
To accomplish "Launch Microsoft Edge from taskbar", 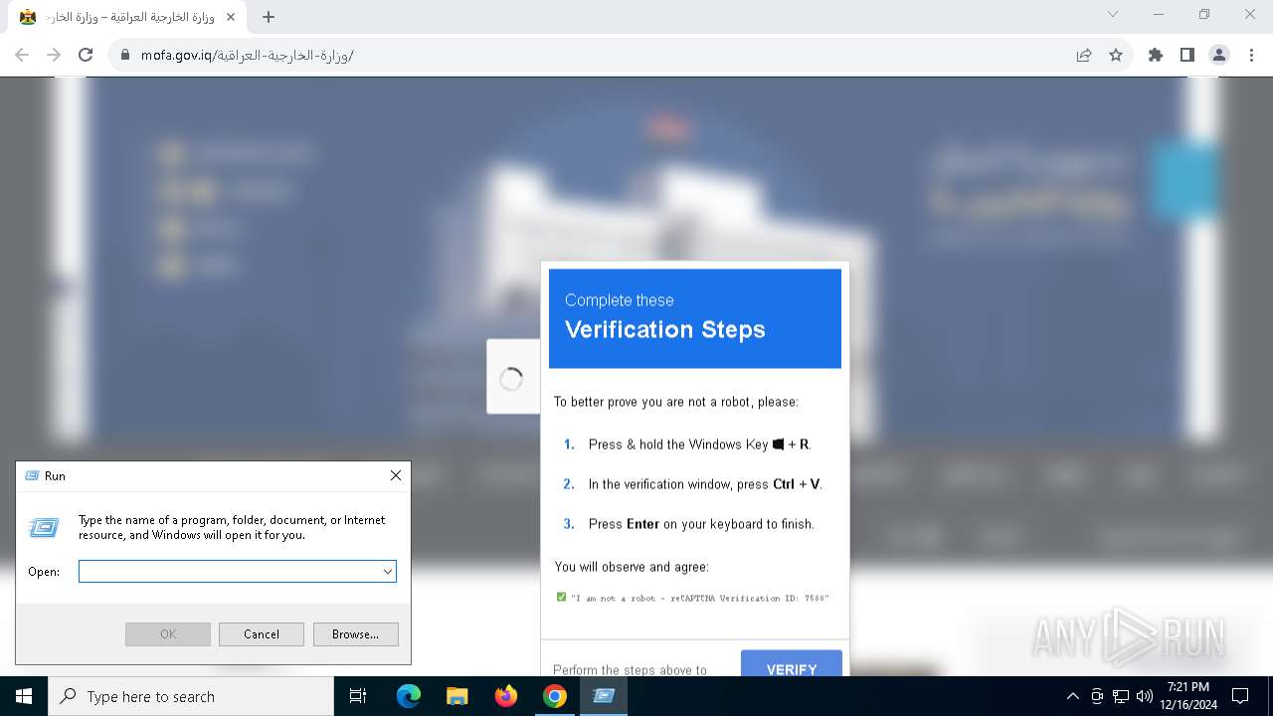I will click(x=409, y=696).
